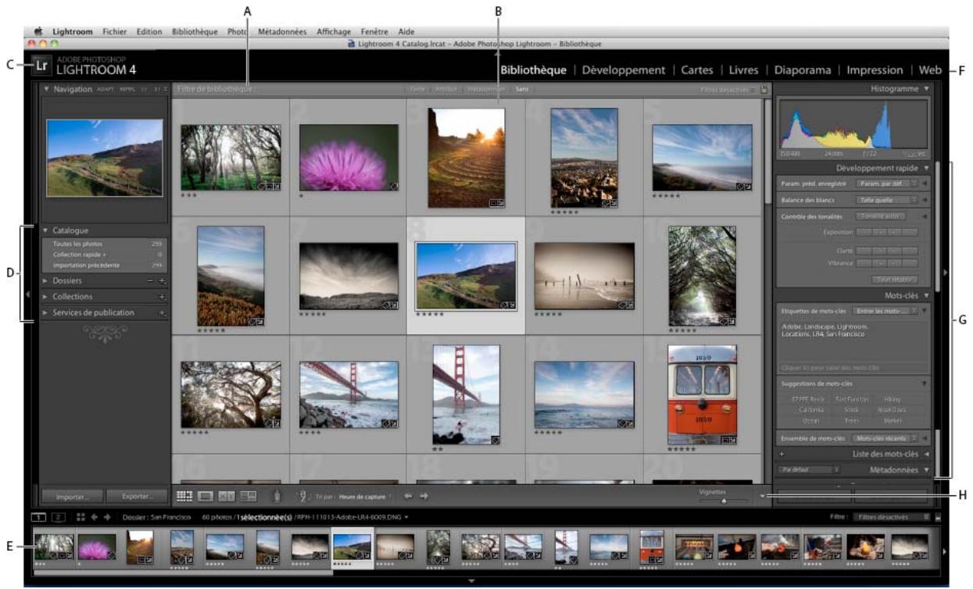The height and width of the screenshot is (589, 973).
Task: Open the toolbar options arrow after the Vignettes slider
Action: click(761, 497)
